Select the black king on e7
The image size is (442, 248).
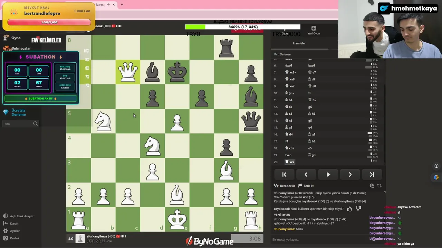click(x=177, y=72)
